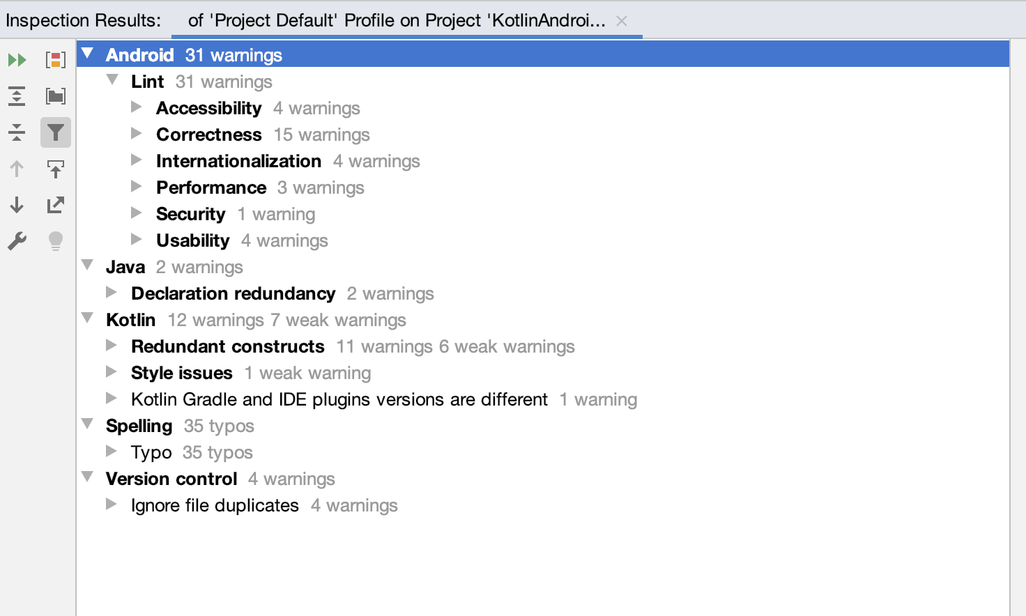Screen dimensions: 1026x616
Task: Click the Export results icon
Action: pos(56,205)
